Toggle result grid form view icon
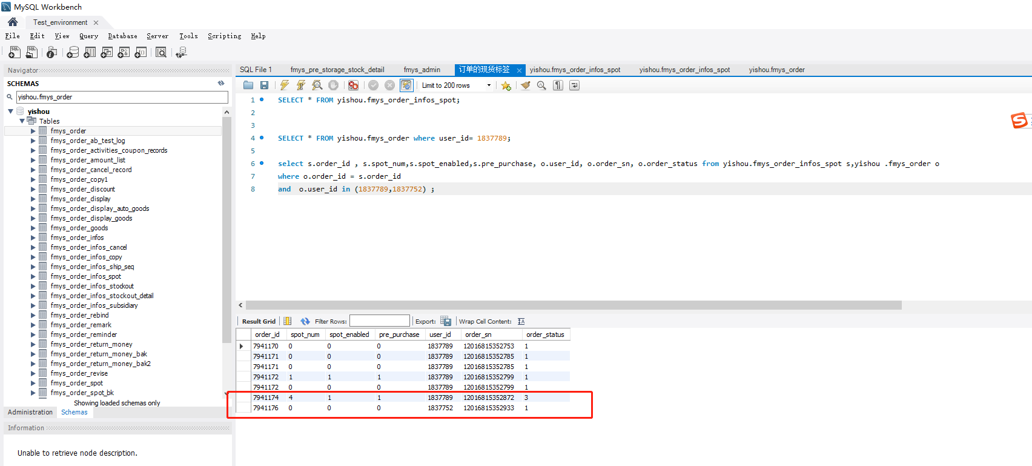Image resolution: width=1032 pixels, height=466 pixels. [x=288, y=321]
